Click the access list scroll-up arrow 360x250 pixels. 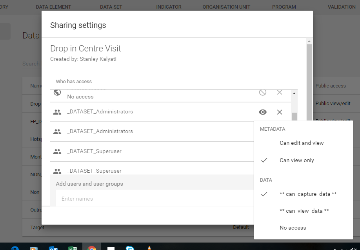[x=295, y=93]
